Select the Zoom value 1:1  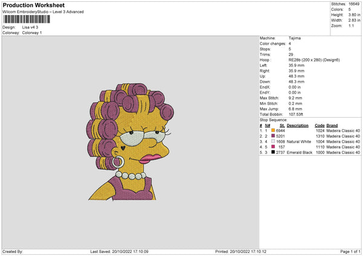click(351, 25)
